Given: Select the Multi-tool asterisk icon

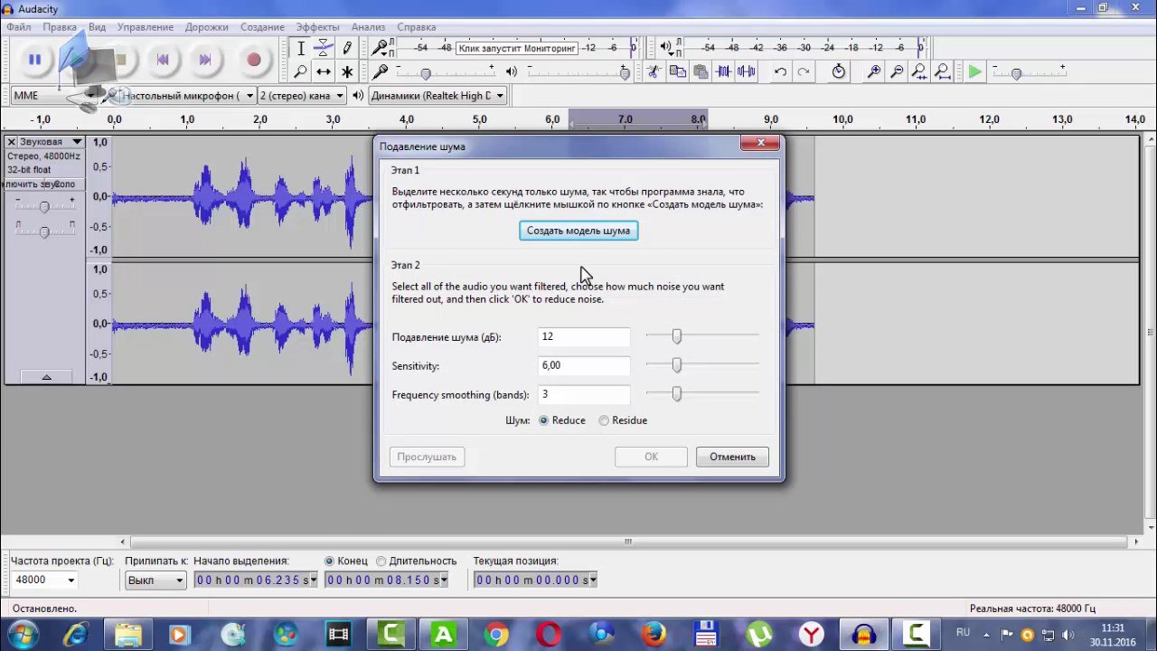Looking at the screenshot, I should 347,71.
